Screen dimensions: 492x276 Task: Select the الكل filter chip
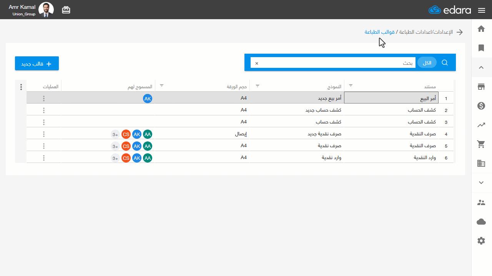(427, 62)
